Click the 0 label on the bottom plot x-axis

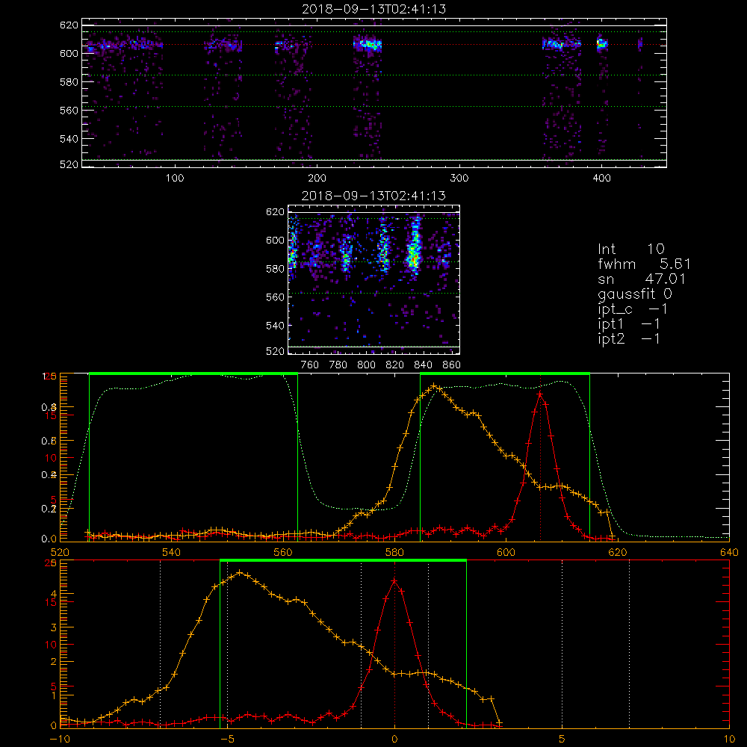point(394,739)
